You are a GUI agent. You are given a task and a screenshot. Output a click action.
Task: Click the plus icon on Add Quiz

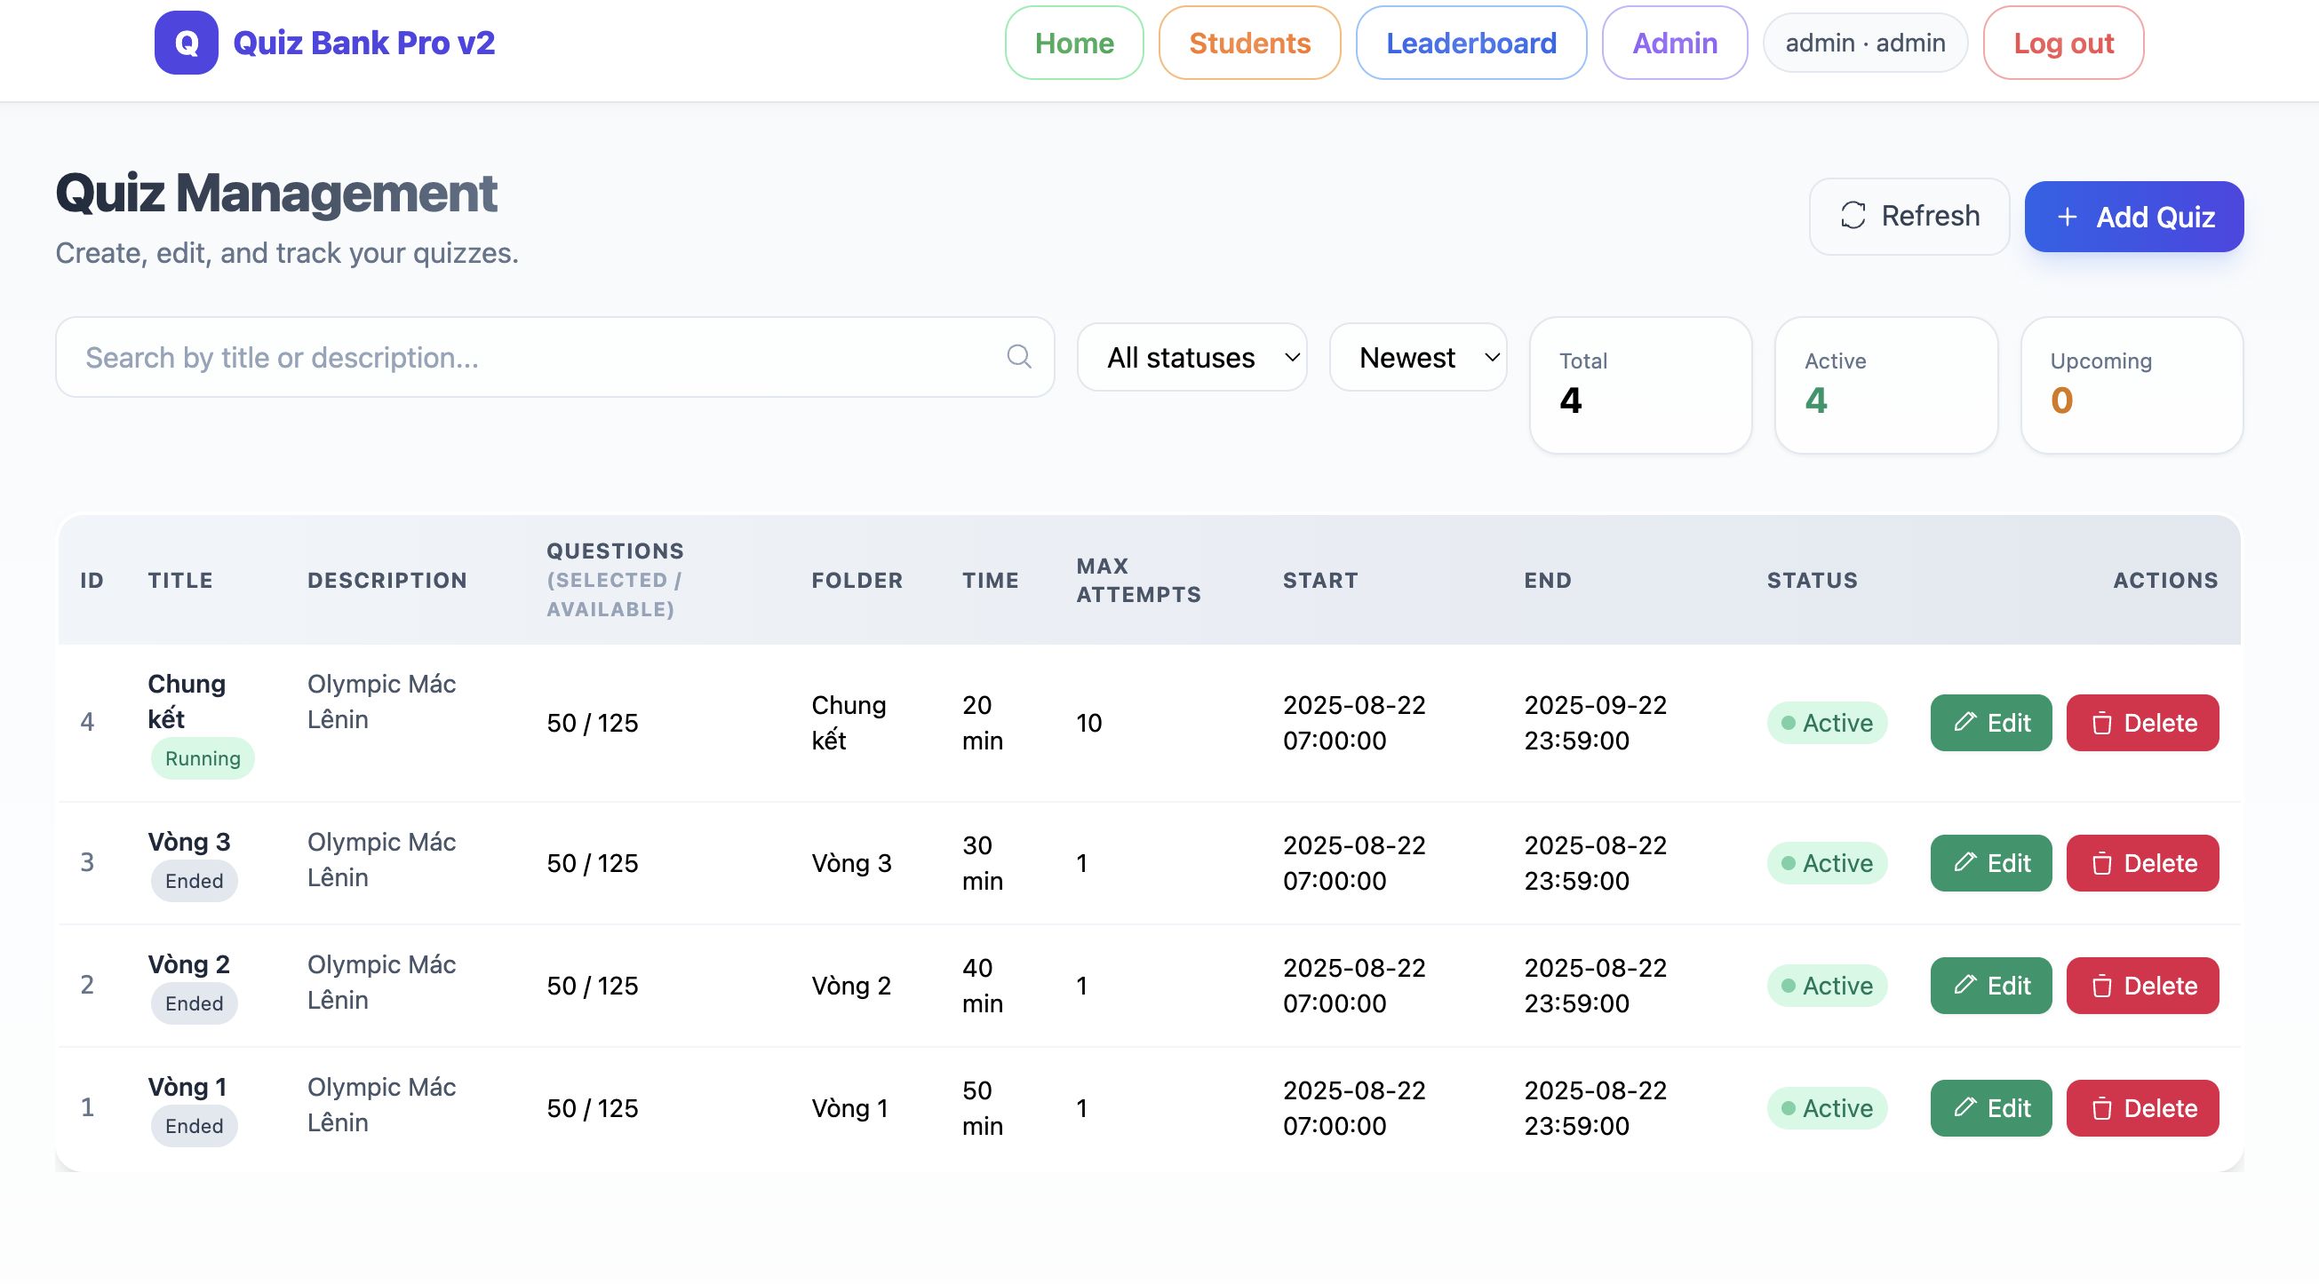pyautogui.click(x=2068, y=217)
